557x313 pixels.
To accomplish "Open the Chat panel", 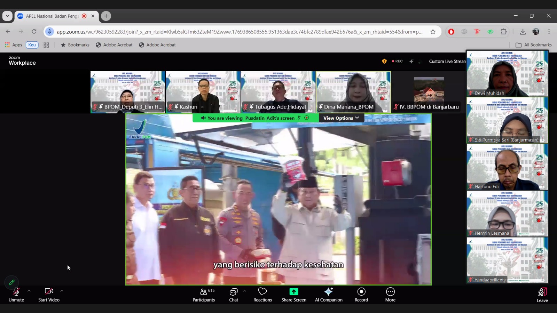I will click(234, 294).
